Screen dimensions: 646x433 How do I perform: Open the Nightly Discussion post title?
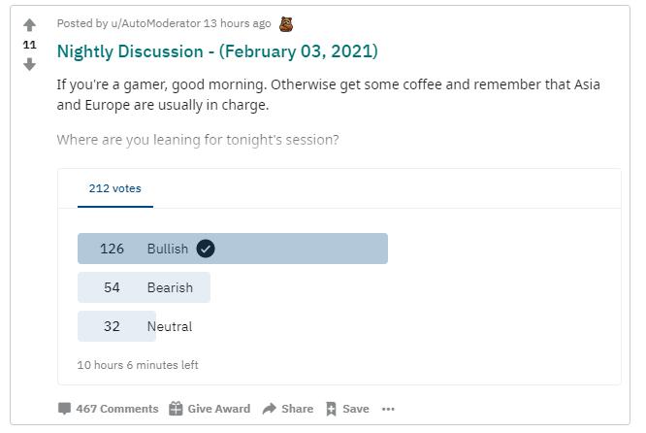point(217,51)
